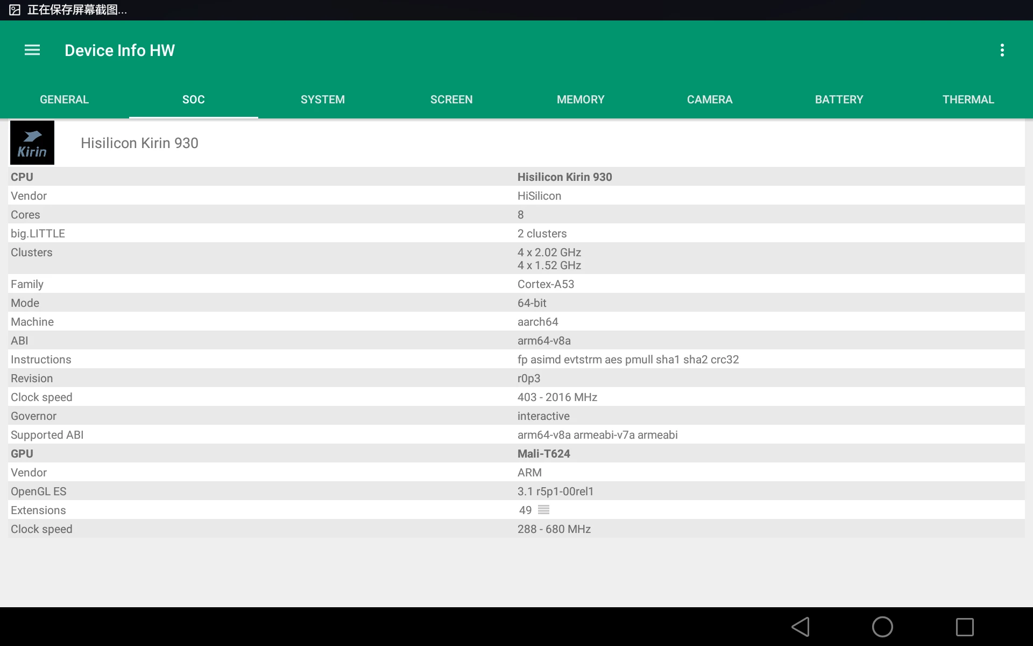Image resolution: width=1033 pixels, height=646 pixels.
Task: Expand the extensions list icon
Action: (543, 510)
